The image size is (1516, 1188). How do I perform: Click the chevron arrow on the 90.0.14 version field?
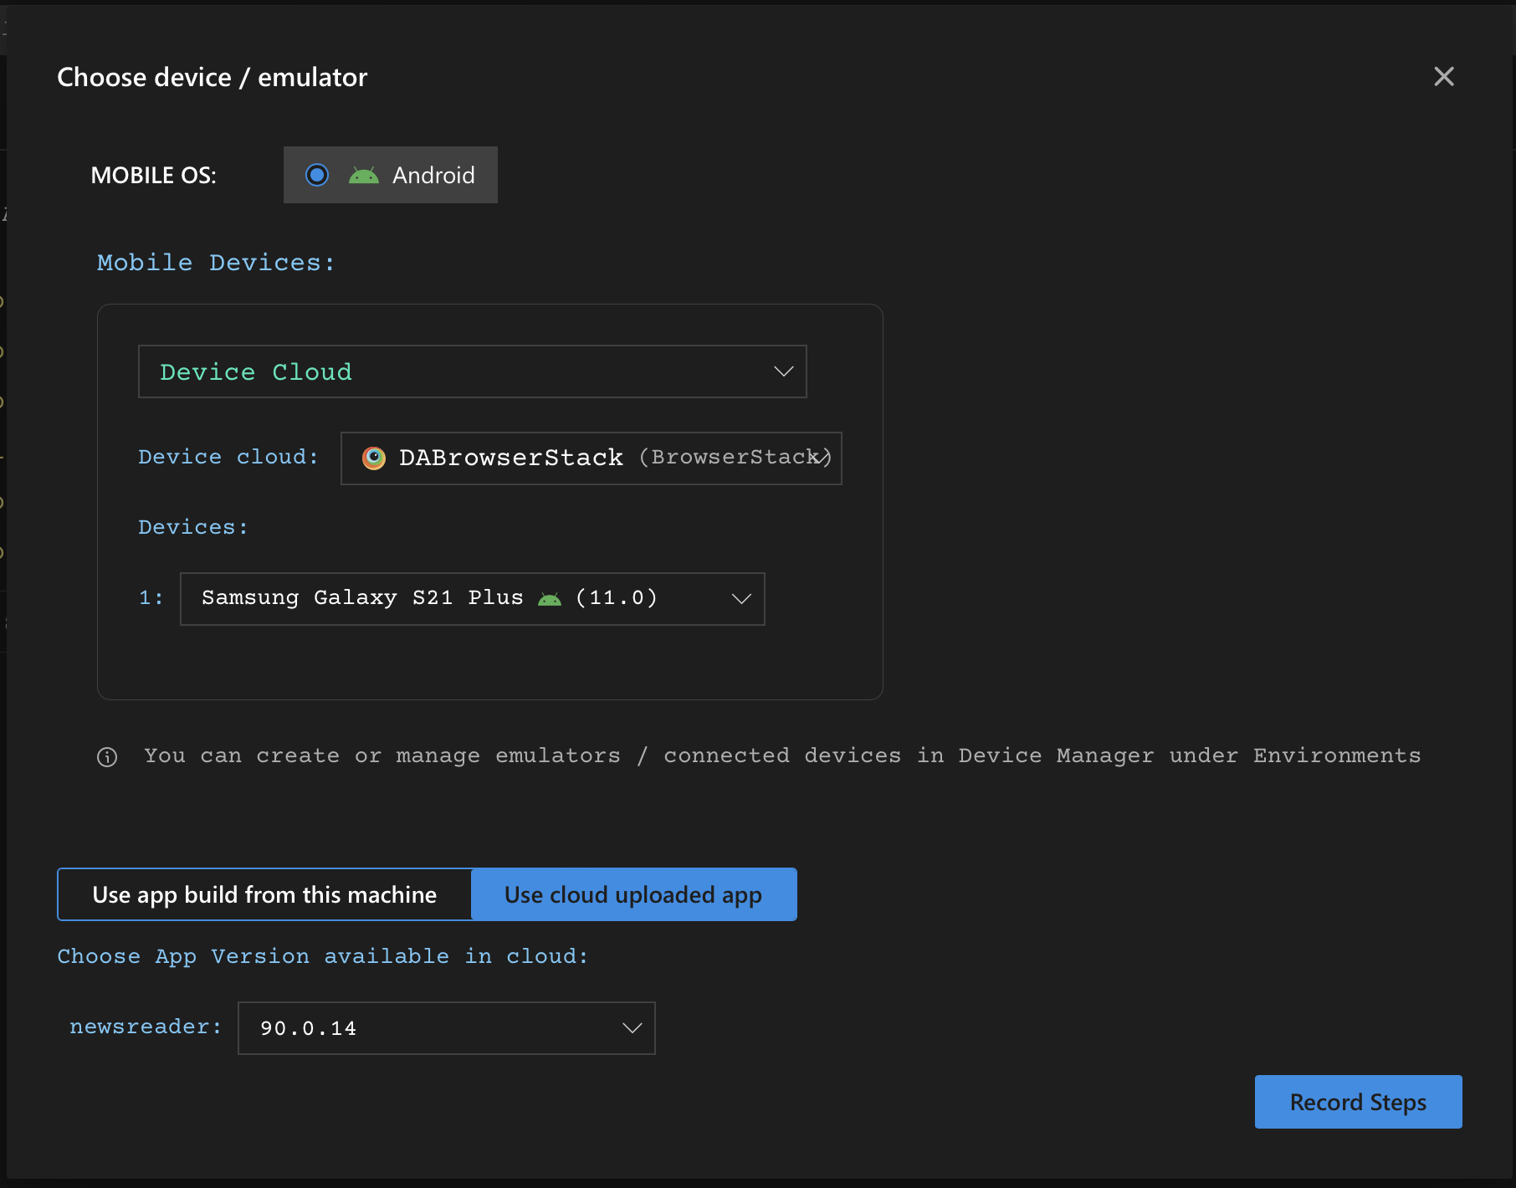click(632, 1028)
